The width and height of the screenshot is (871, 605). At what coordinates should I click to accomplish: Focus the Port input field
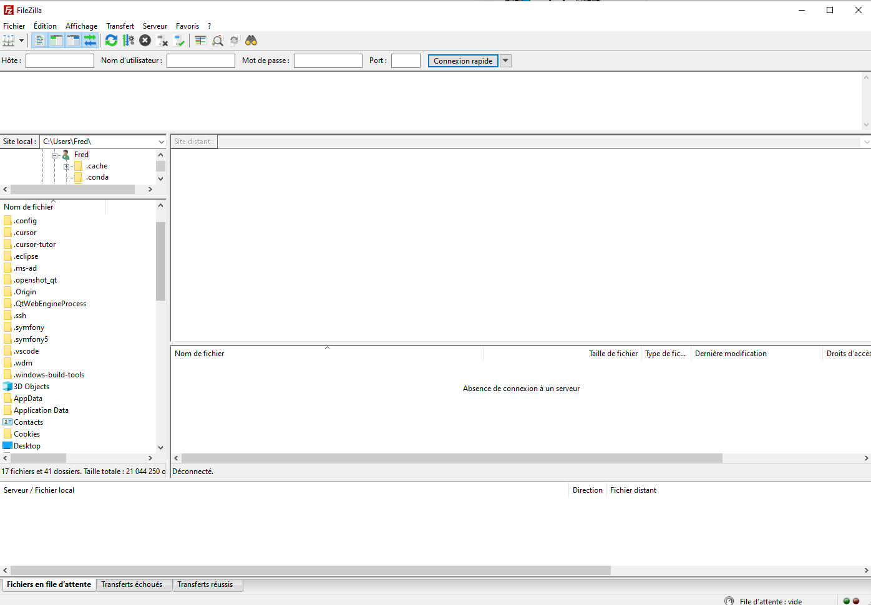tap(406, 60)
